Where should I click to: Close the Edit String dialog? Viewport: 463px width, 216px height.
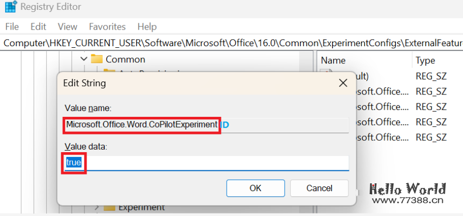point(343,83)
